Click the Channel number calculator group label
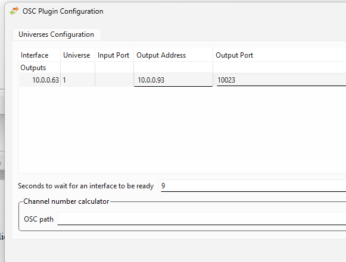The height and width of the screenshot is (262, 346). coord(66,201)
